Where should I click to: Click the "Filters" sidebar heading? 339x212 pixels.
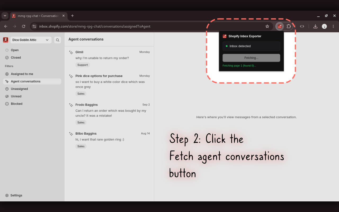point(9,66)
